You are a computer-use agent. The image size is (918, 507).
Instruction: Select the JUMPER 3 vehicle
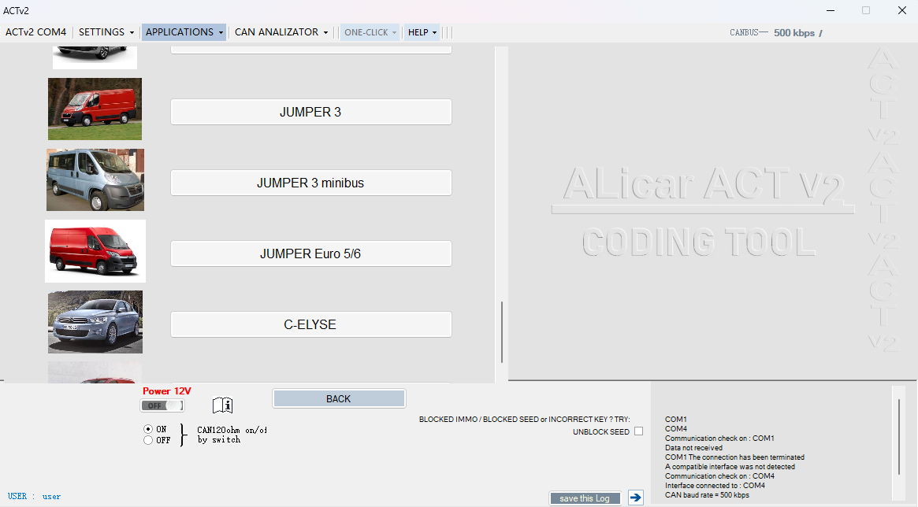tap(310, 112)
